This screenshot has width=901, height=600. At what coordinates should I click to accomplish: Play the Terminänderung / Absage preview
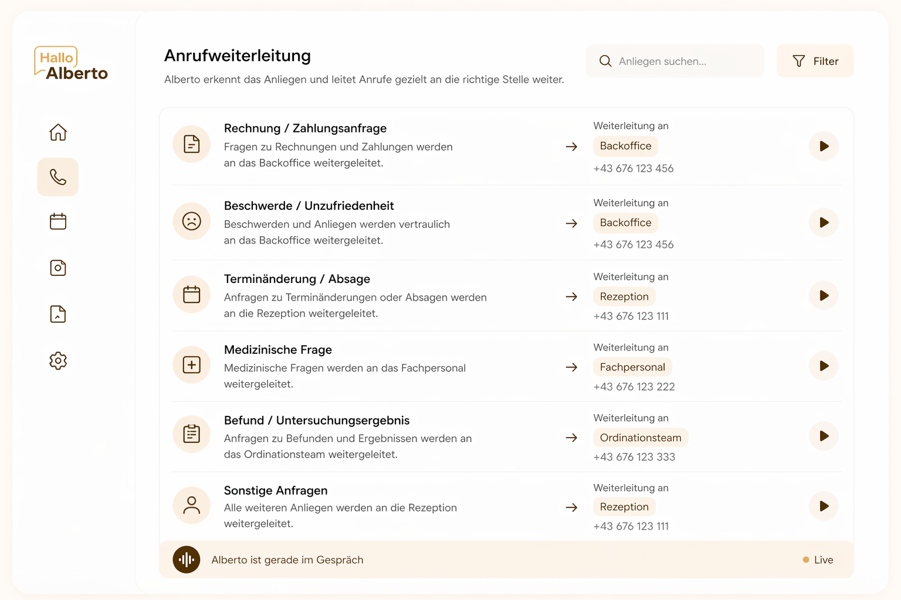click(824, 295)
